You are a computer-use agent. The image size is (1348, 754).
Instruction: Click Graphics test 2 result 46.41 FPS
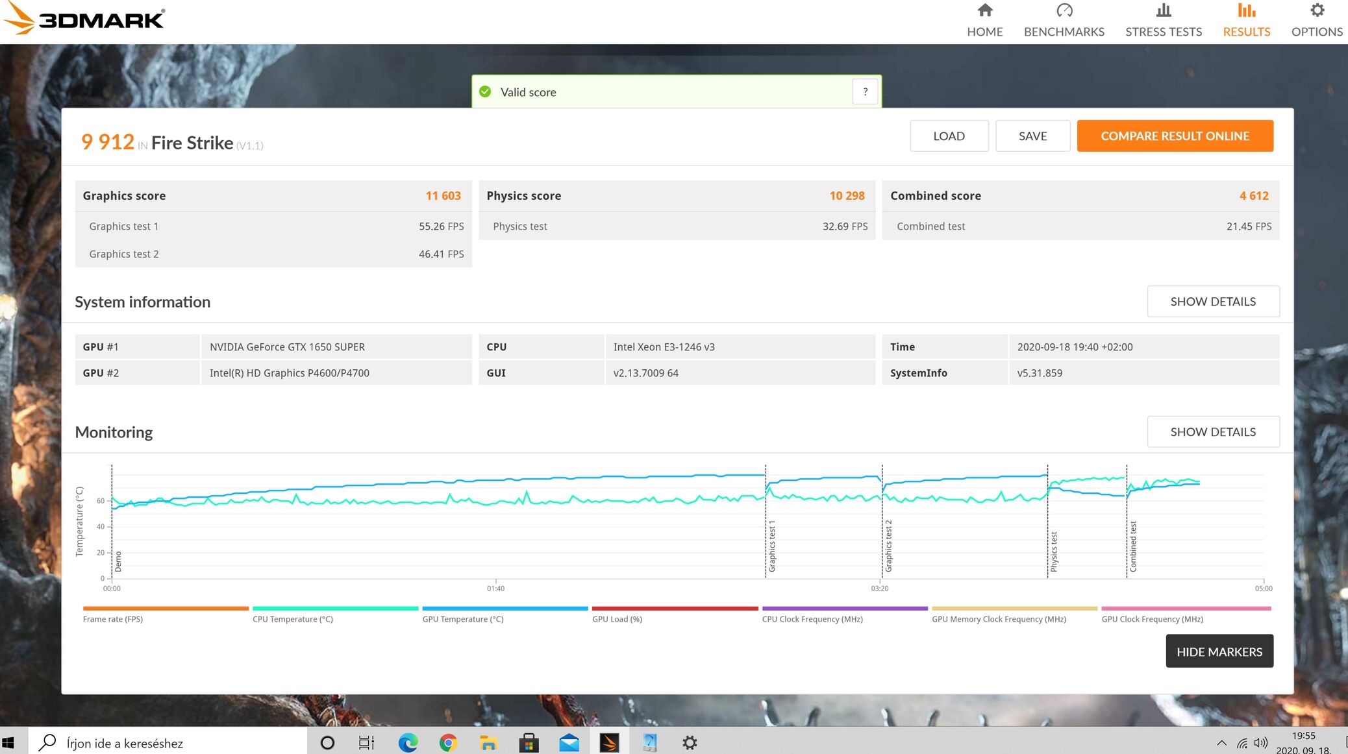[442, 254]
